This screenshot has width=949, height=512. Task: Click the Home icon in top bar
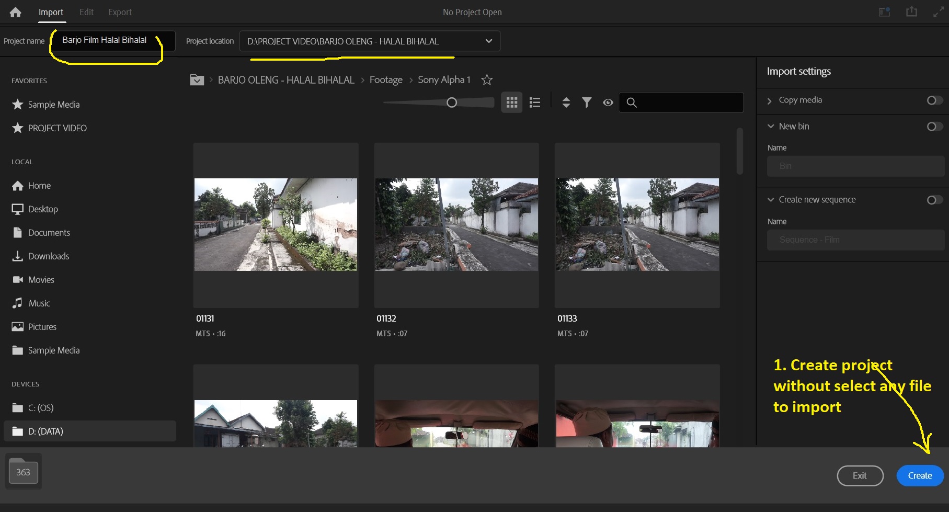point(15,12)
